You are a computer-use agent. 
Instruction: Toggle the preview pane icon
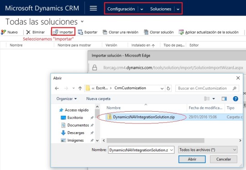click(224, 98)
